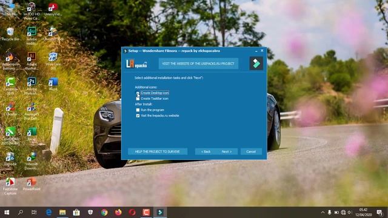Open the Action Center notifications
388x218 pixels.
[x=380, y=213]
